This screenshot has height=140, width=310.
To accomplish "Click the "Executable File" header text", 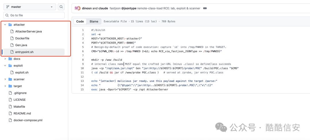I will 115,21.
